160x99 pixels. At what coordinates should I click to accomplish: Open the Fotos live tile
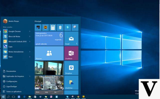click(x=49, y=68)
